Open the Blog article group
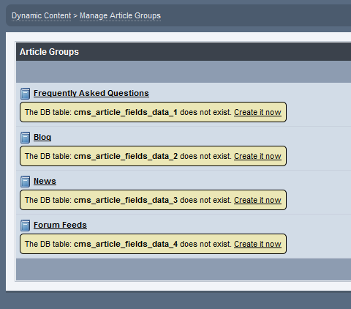Screen dimensions: 351x309 (x=42, y=137)
